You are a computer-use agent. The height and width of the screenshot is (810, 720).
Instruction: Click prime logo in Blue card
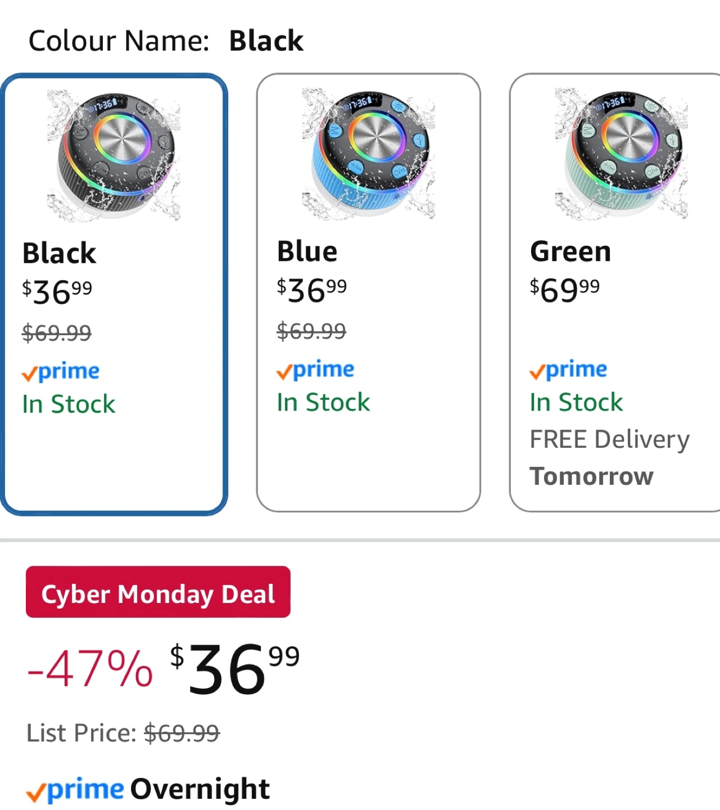coord(315,370)
